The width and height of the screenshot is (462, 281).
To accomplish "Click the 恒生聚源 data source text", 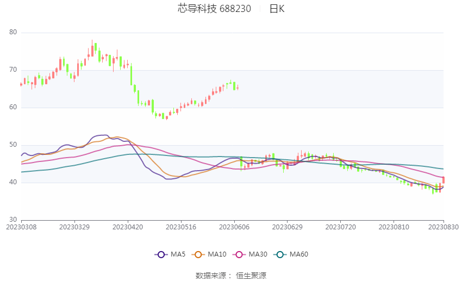I will pos(251,276).
